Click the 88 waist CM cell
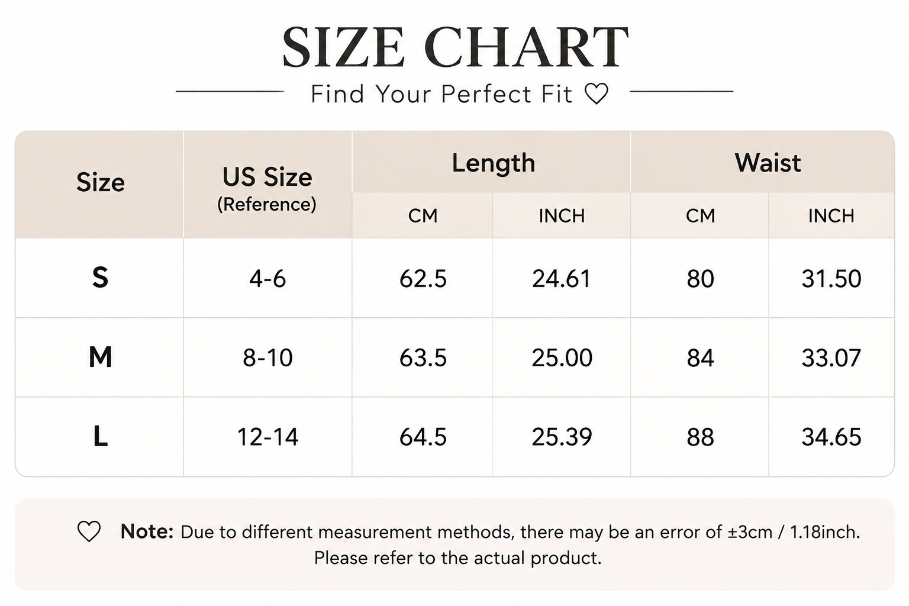Screen dimensions: 909x606 tap(700, 437)
